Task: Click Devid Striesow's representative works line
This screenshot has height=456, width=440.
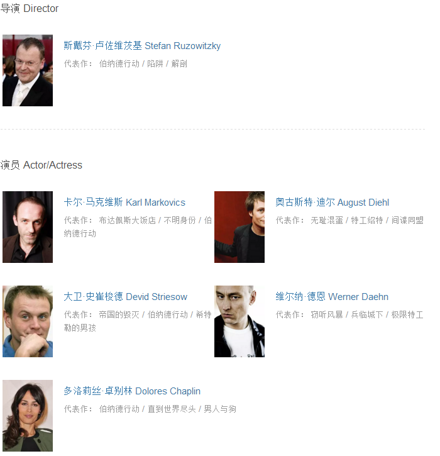Action: click(x=138, y=321)
